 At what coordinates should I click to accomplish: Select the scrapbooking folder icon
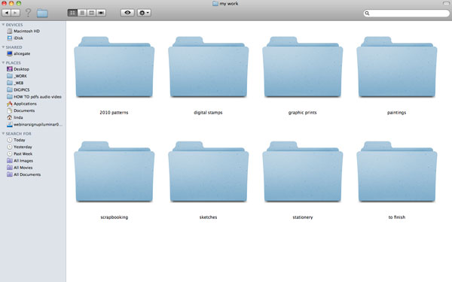pyautogui.click(x=115, y=171)
